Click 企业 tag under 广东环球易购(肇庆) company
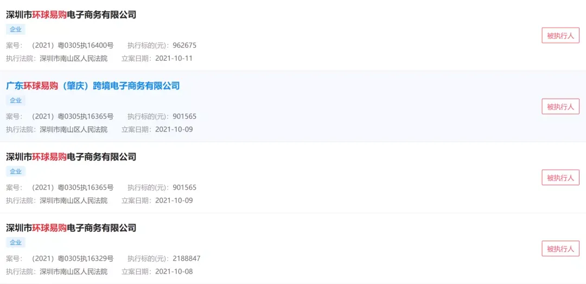Viewport: 586px width, 284px height. tap(16, 100)
